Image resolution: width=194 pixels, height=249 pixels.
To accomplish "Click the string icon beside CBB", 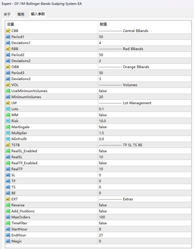I will click(x=8, y=31).
